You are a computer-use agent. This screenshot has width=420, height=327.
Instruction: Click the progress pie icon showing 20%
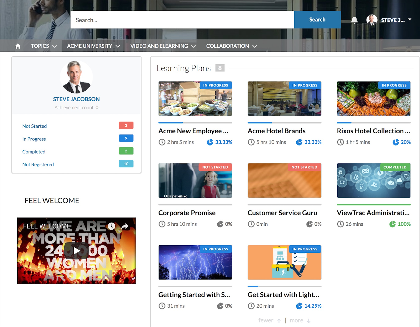pos(396,142)
